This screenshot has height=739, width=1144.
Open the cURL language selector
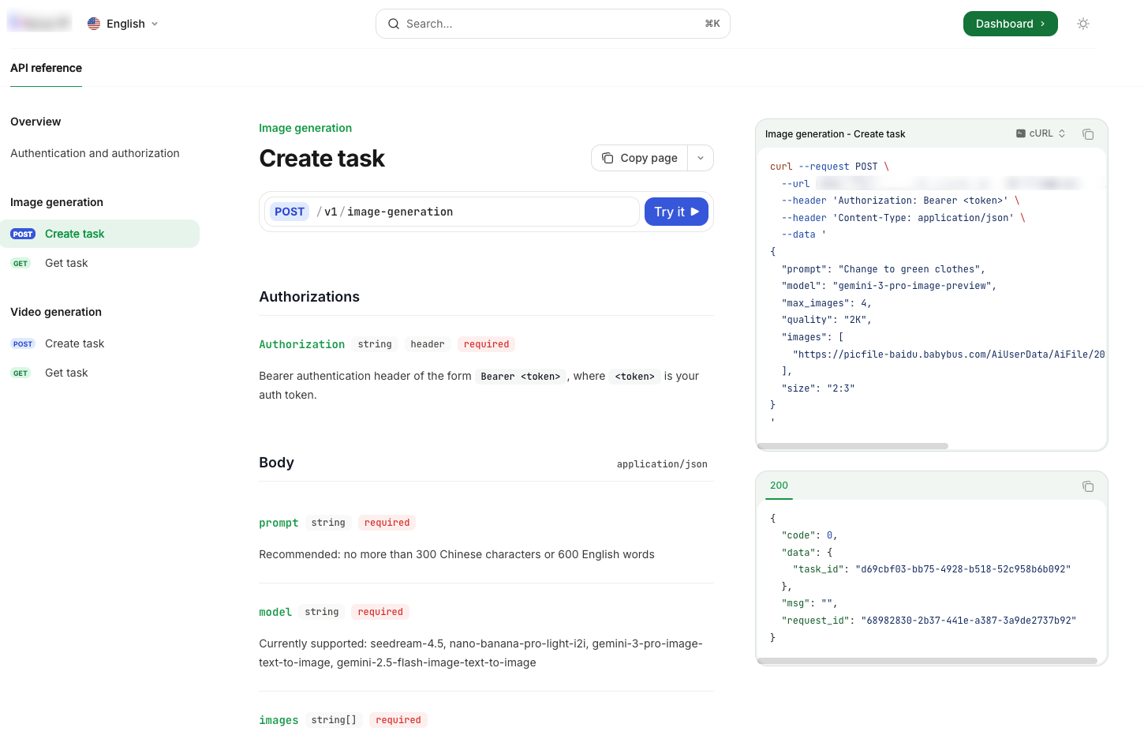[x=1041, y=133]
